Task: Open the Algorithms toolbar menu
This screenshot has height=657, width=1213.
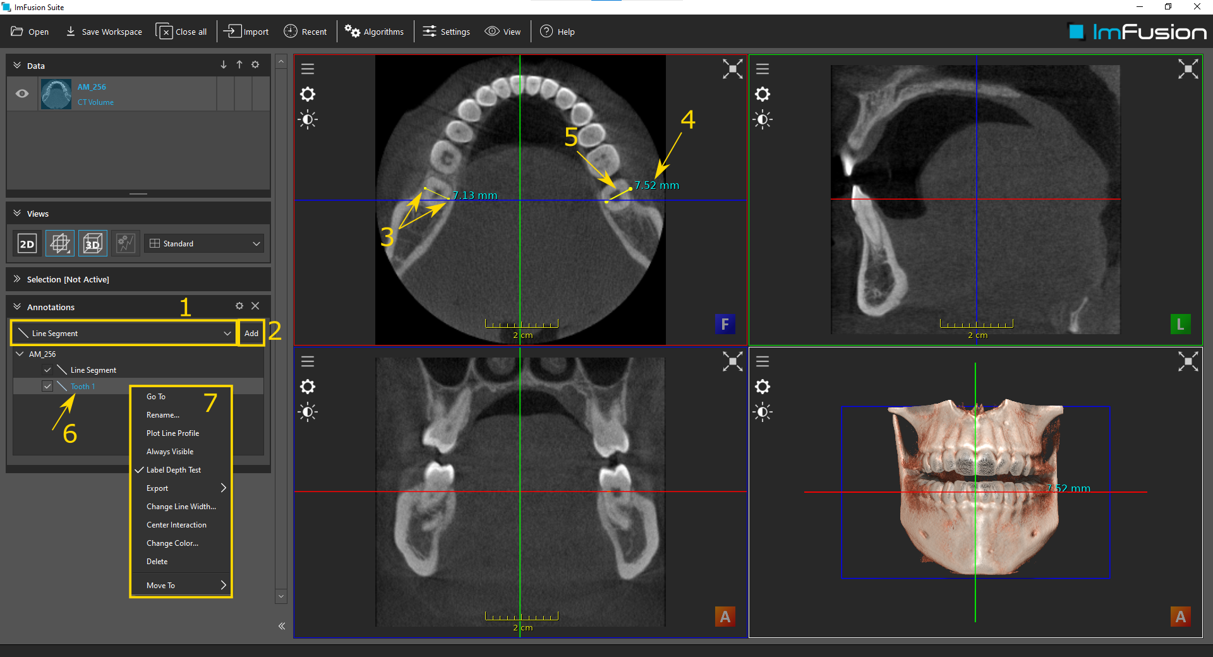Action: [374, 32]
